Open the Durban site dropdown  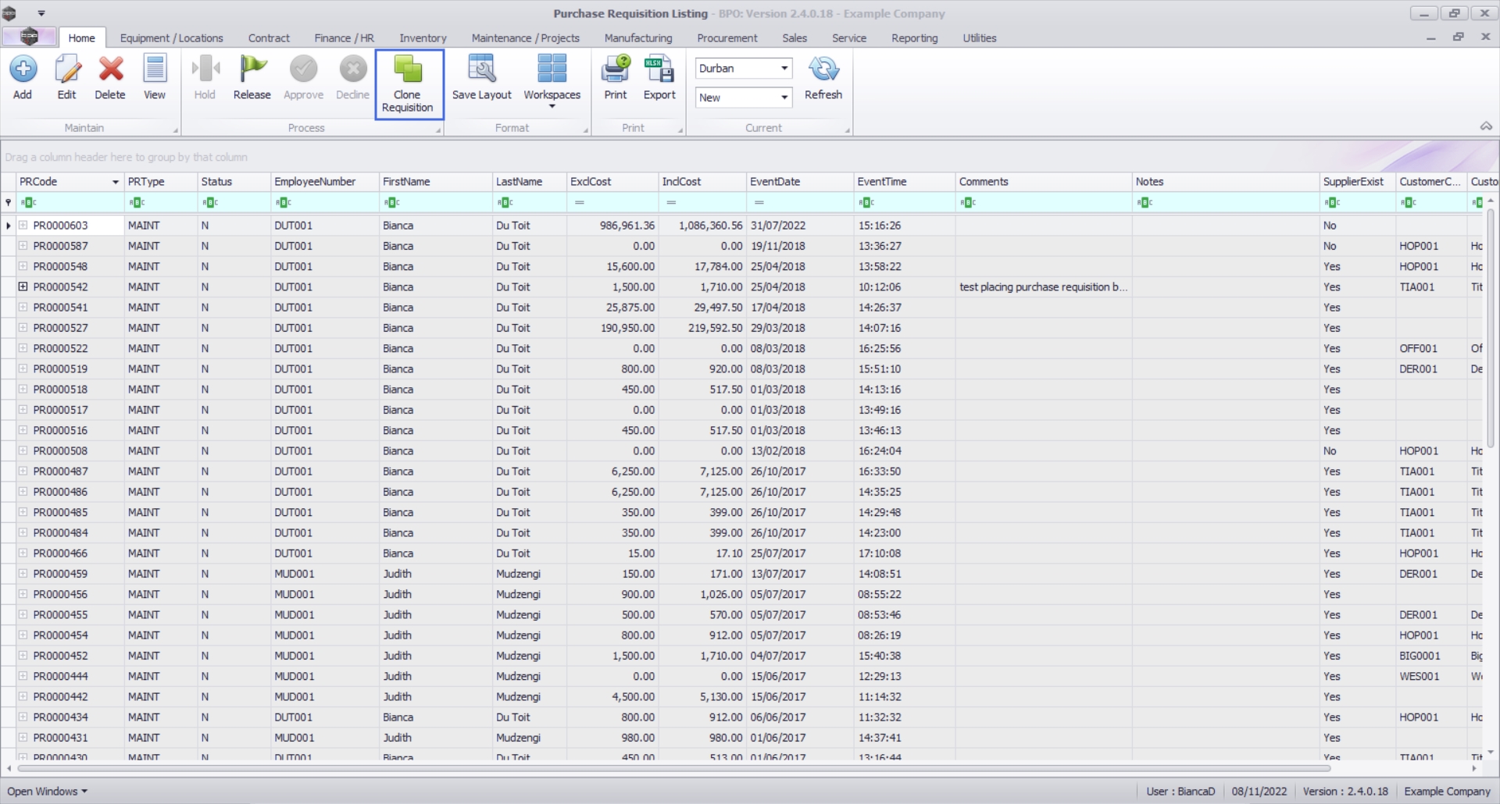click(x=784, y=69)
